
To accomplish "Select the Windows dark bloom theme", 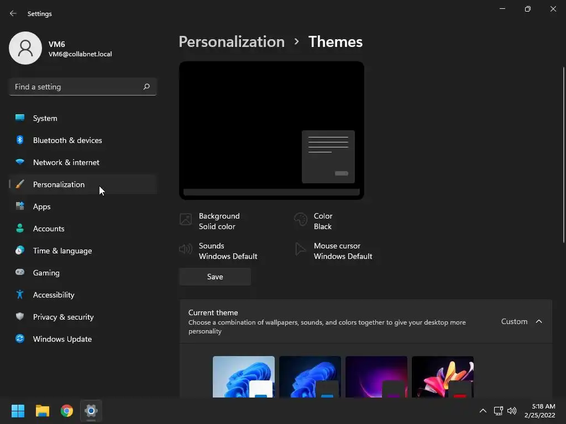I will pyautogui.click(x=310, y=377).
